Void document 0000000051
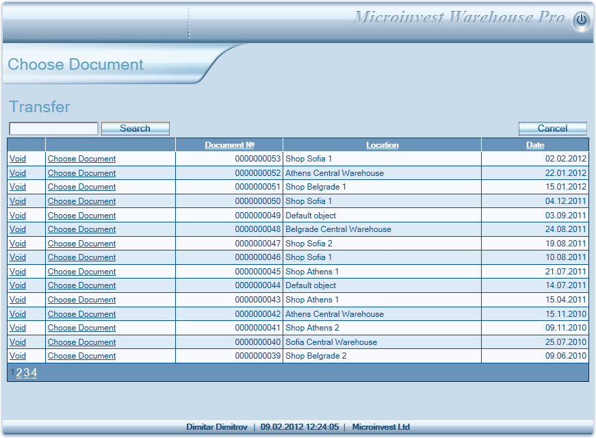 [x=18, y=187]
